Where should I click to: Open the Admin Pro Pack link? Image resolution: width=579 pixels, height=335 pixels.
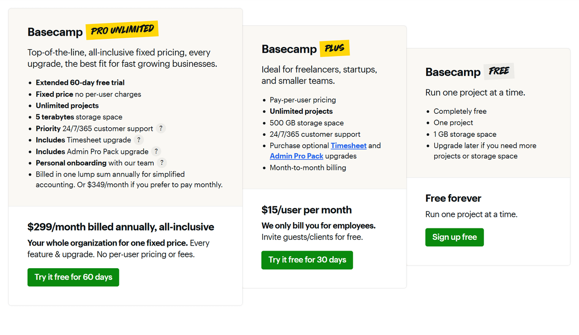[296, 156]
